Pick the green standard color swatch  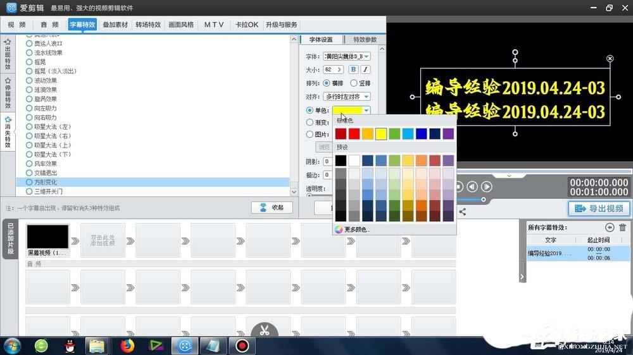click(394, 134)
